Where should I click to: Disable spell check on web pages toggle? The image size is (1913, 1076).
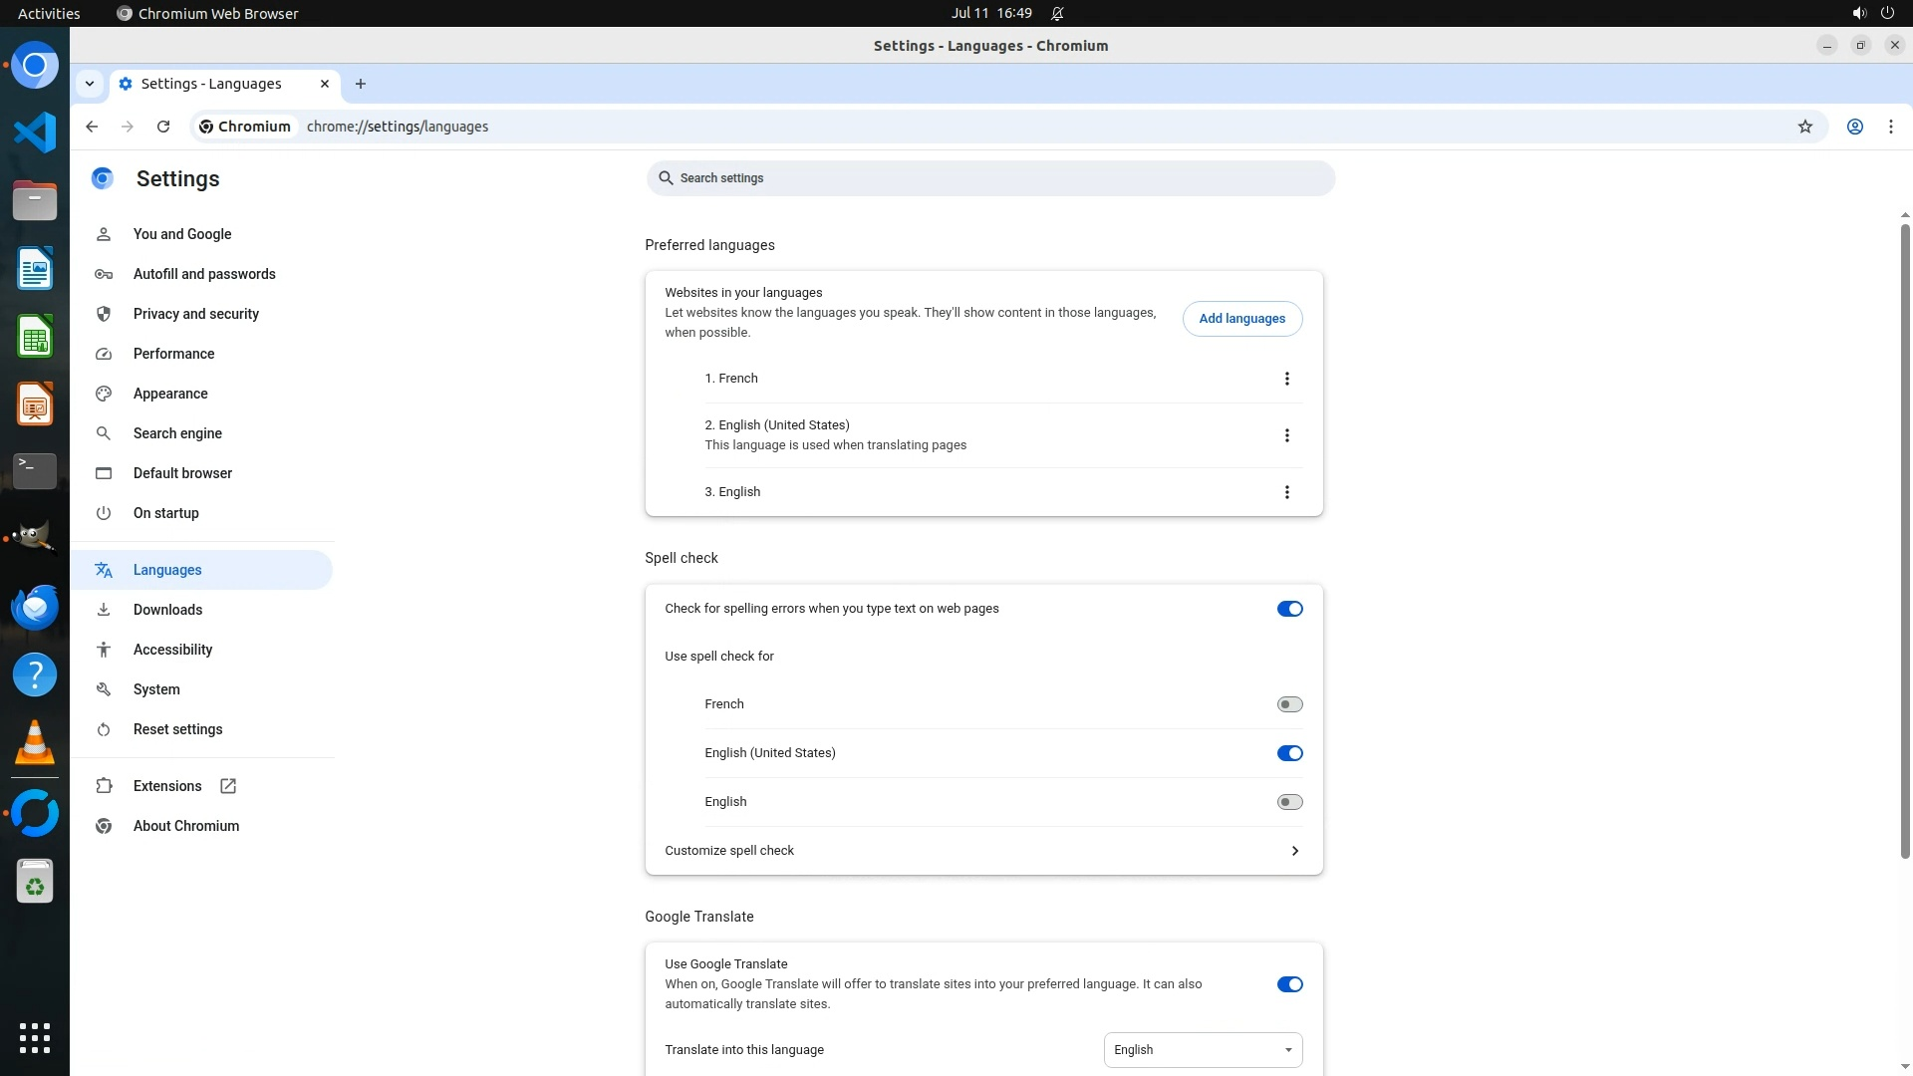tap(1289, 609)
